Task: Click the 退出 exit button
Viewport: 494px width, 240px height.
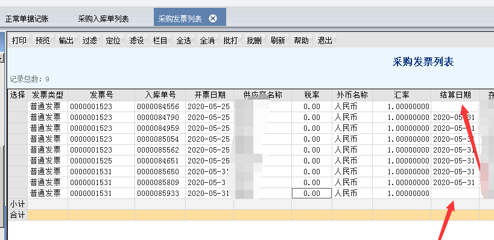Action: [x=325, y=40]
